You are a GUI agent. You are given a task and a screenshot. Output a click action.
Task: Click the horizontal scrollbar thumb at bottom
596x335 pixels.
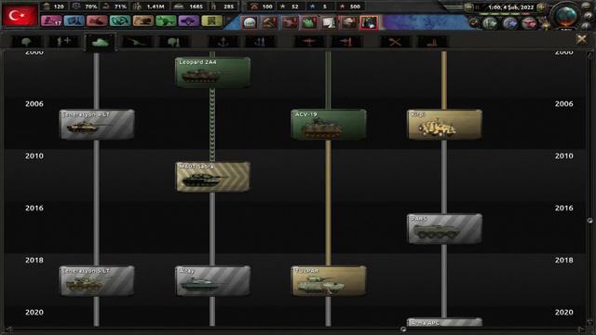(403, 329)
